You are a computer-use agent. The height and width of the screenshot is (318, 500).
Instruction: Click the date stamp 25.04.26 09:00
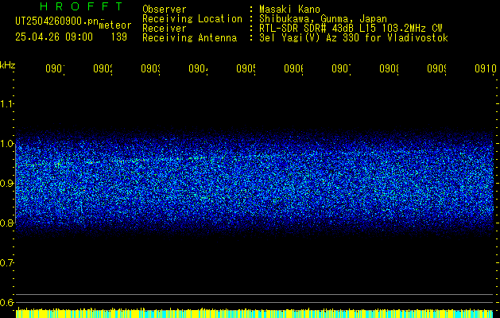pos(54,37)
